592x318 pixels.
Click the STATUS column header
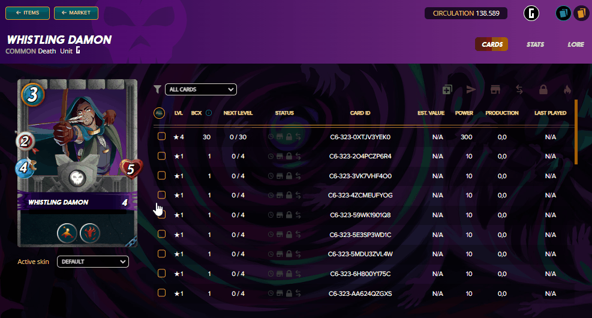[x=284, y=113]
